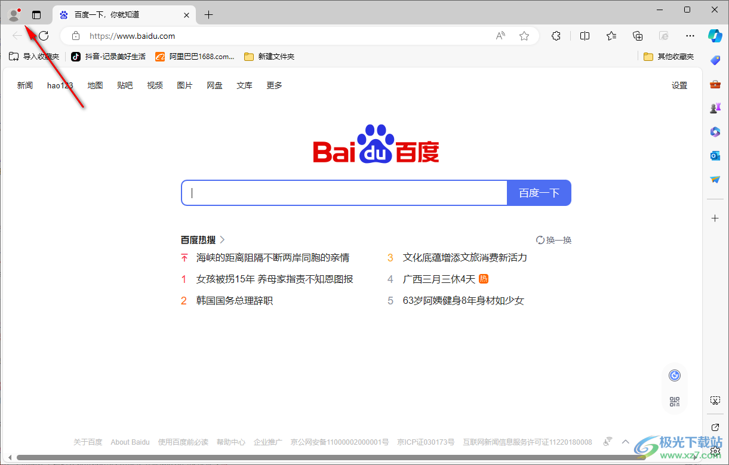Image resolution: width=729 pixels, height=465 pixels.
Task: Open the Shopping tag sidebar icon
Action: (x=715, y=60)
